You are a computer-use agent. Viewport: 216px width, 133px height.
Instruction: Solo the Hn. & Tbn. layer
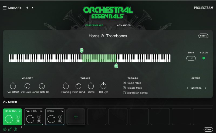pos(18,117)
